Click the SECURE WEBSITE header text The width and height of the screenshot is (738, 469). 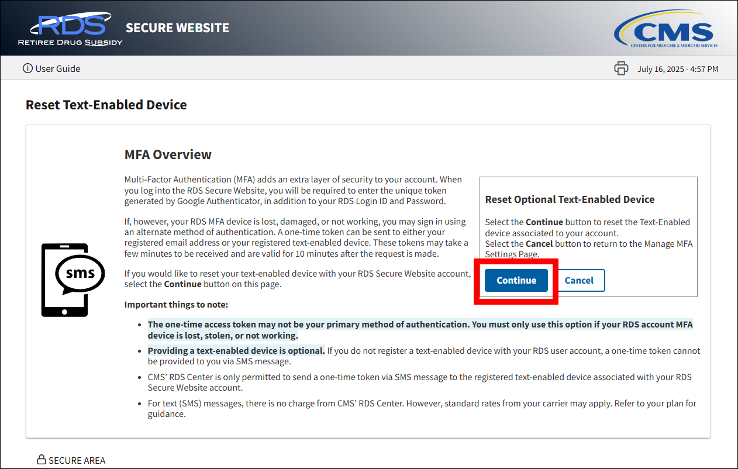click(x=177, y=28)
